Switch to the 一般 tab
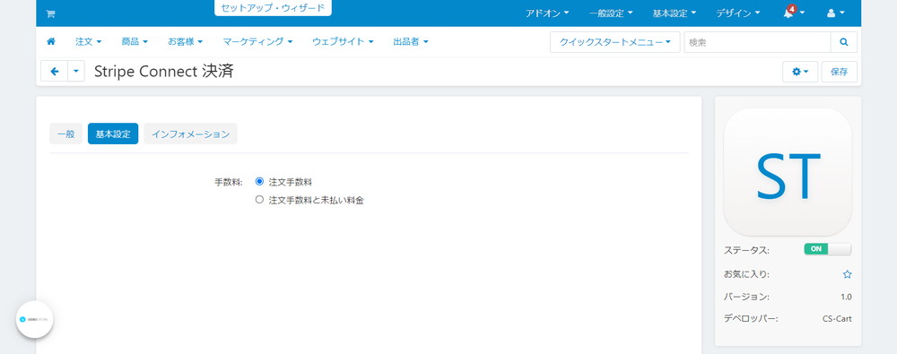Image resolution: width=897 pixels, height=354 pixels. 65,134
